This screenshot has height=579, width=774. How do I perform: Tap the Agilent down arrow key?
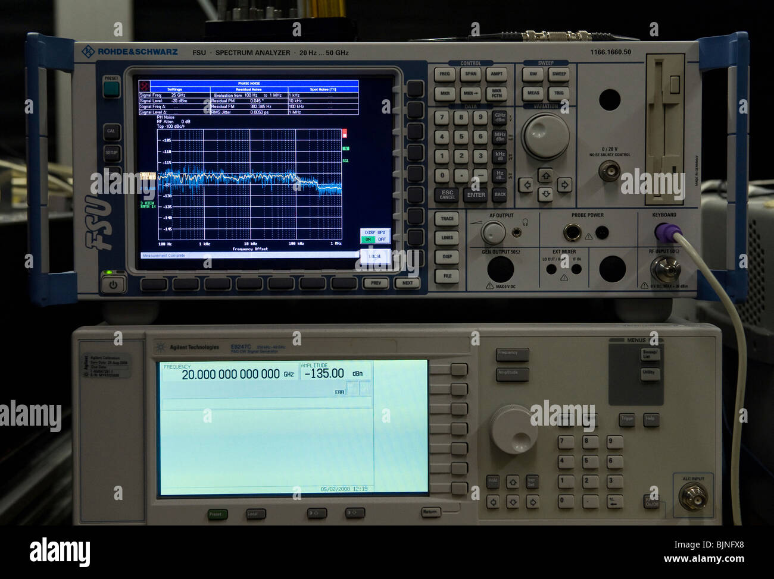tap(513, 502)
